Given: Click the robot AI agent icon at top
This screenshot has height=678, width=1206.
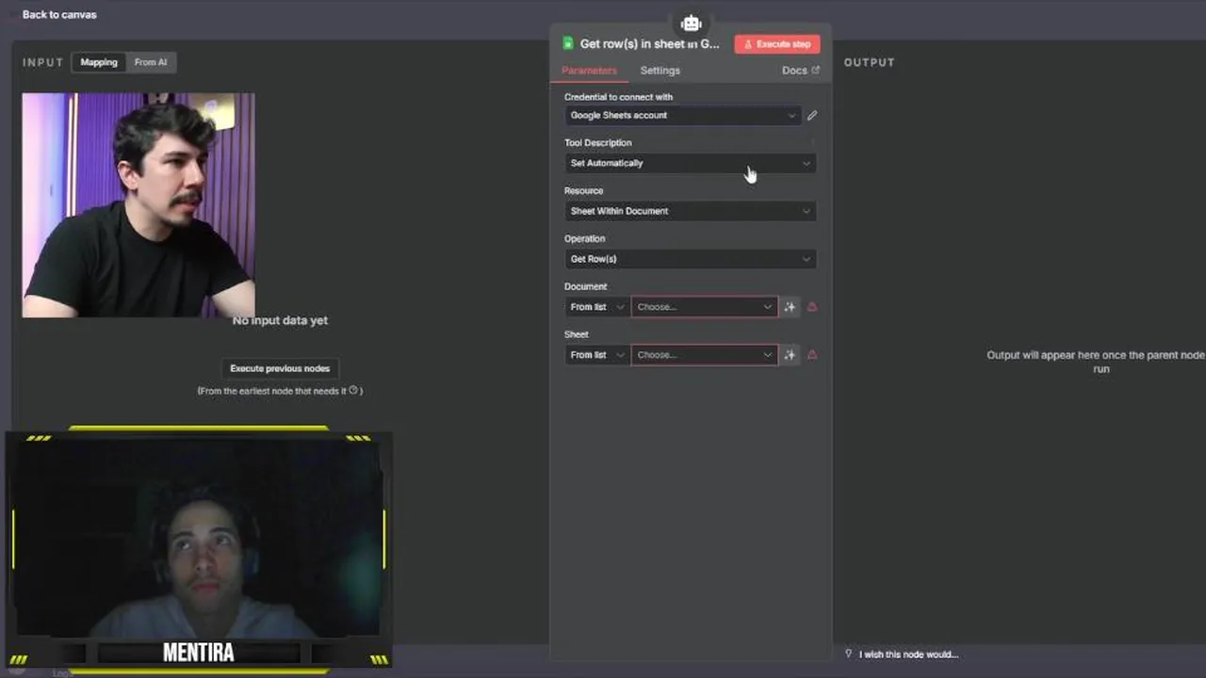Looking at the screenshot, I should (x=691, y=24).
